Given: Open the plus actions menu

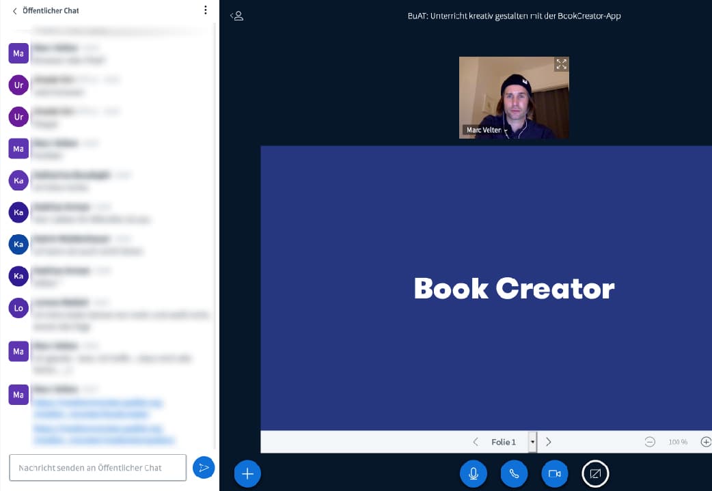Looking at the screenshot, I should [247, 474].
